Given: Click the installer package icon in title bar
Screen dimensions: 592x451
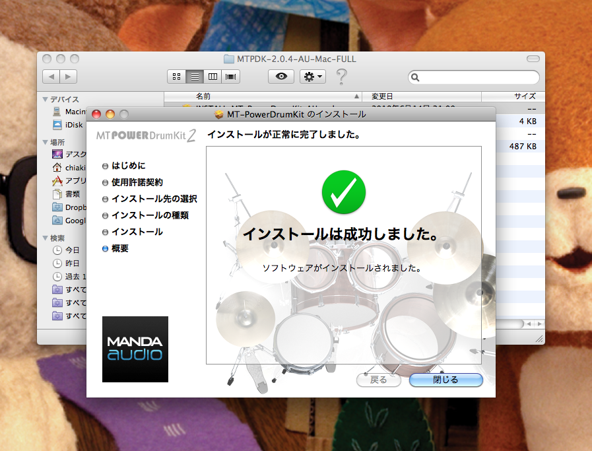Looking at the screenshot, I should tap(219, 114).
